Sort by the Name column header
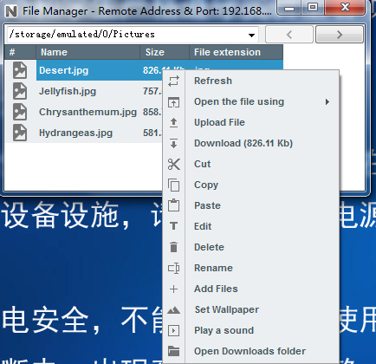This screenshot has width=376, height=364. [88, 52]
